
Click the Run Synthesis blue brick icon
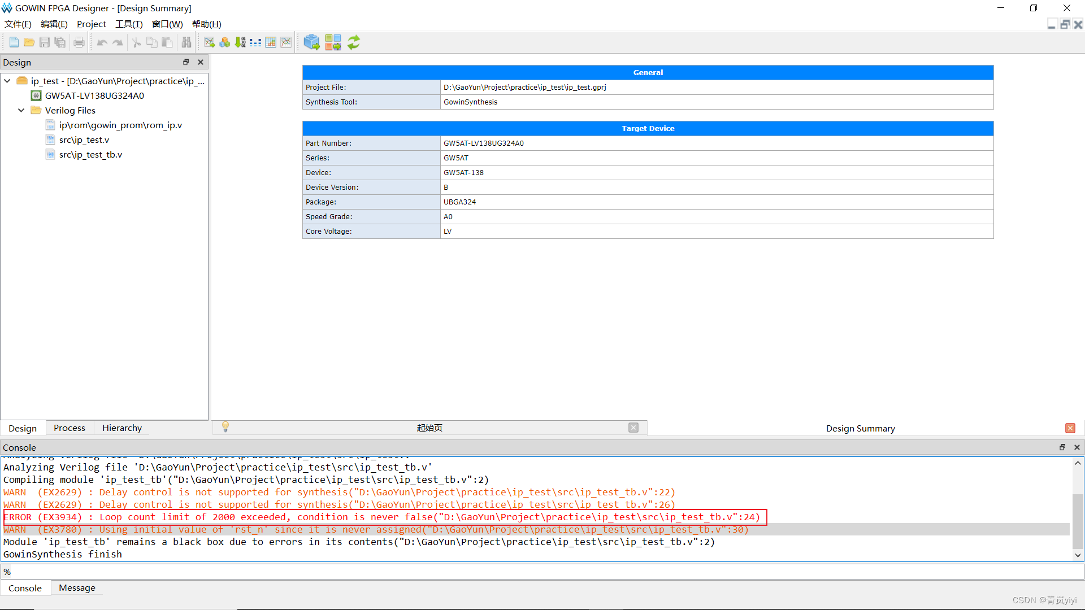311,42
